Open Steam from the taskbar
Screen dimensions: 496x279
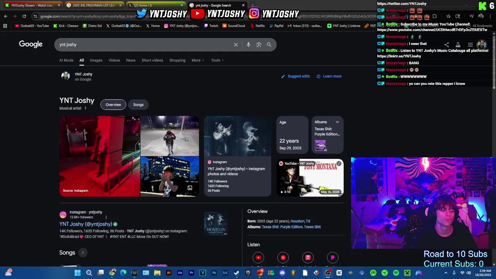point(237,273)
